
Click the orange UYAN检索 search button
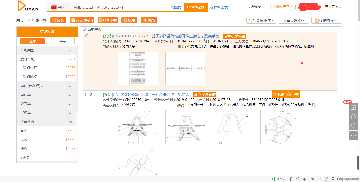click(x=196, y=7)
